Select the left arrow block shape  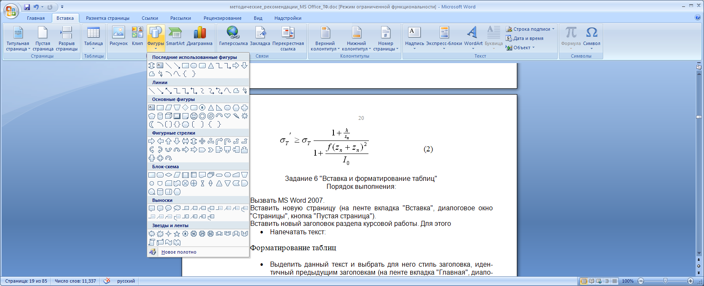click(x=160, y=141)
